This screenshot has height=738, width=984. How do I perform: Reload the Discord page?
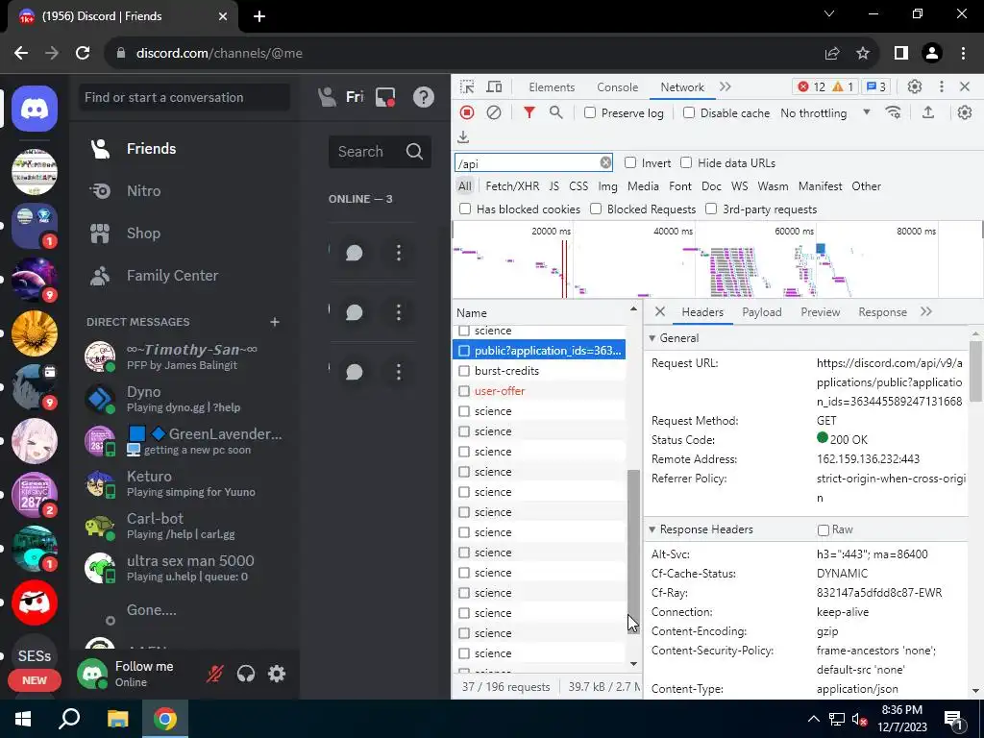point(83,54)
